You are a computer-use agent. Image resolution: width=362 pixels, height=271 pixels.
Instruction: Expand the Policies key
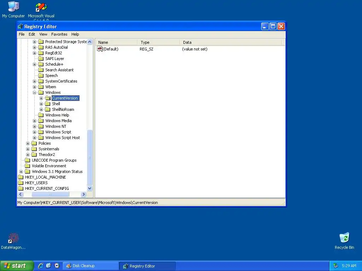tap(28, 143)
